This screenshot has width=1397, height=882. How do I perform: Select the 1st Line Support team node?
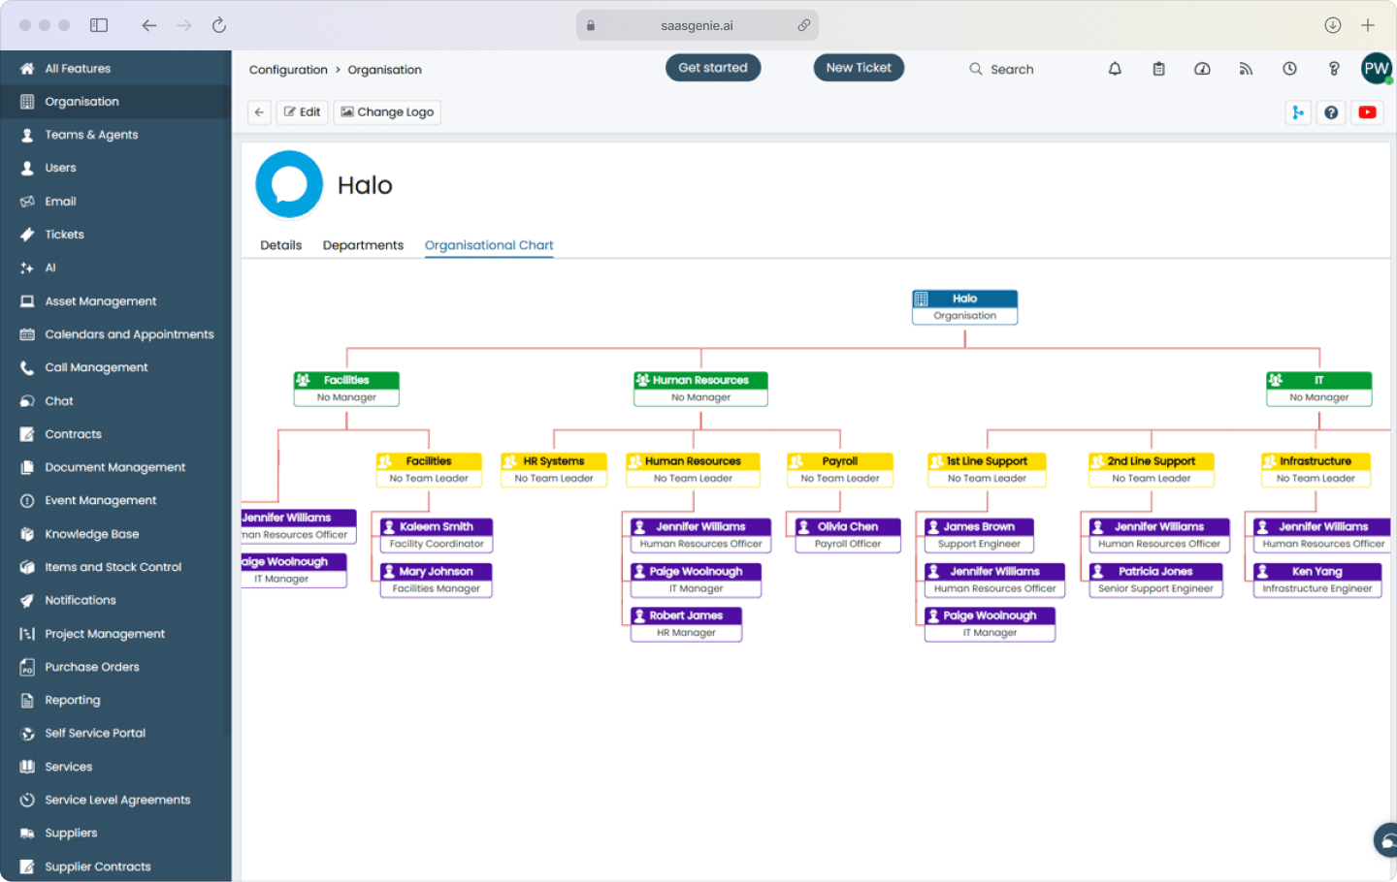[x=988, y=470]
